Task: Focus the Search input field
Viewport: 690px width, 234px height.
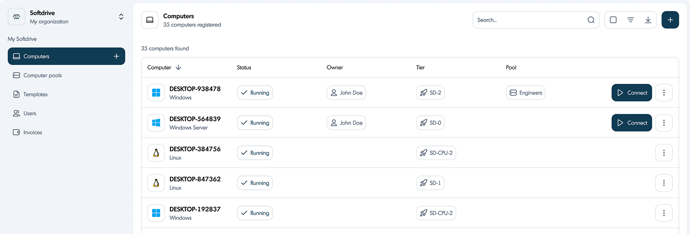Action: tap(529, 20)
